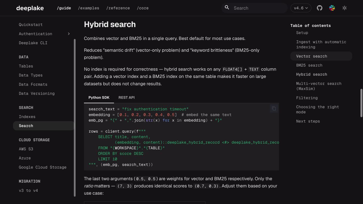Jump to Setup in table of contents
The height and width of the screenshot is (204, 363).
click(302, 33)
